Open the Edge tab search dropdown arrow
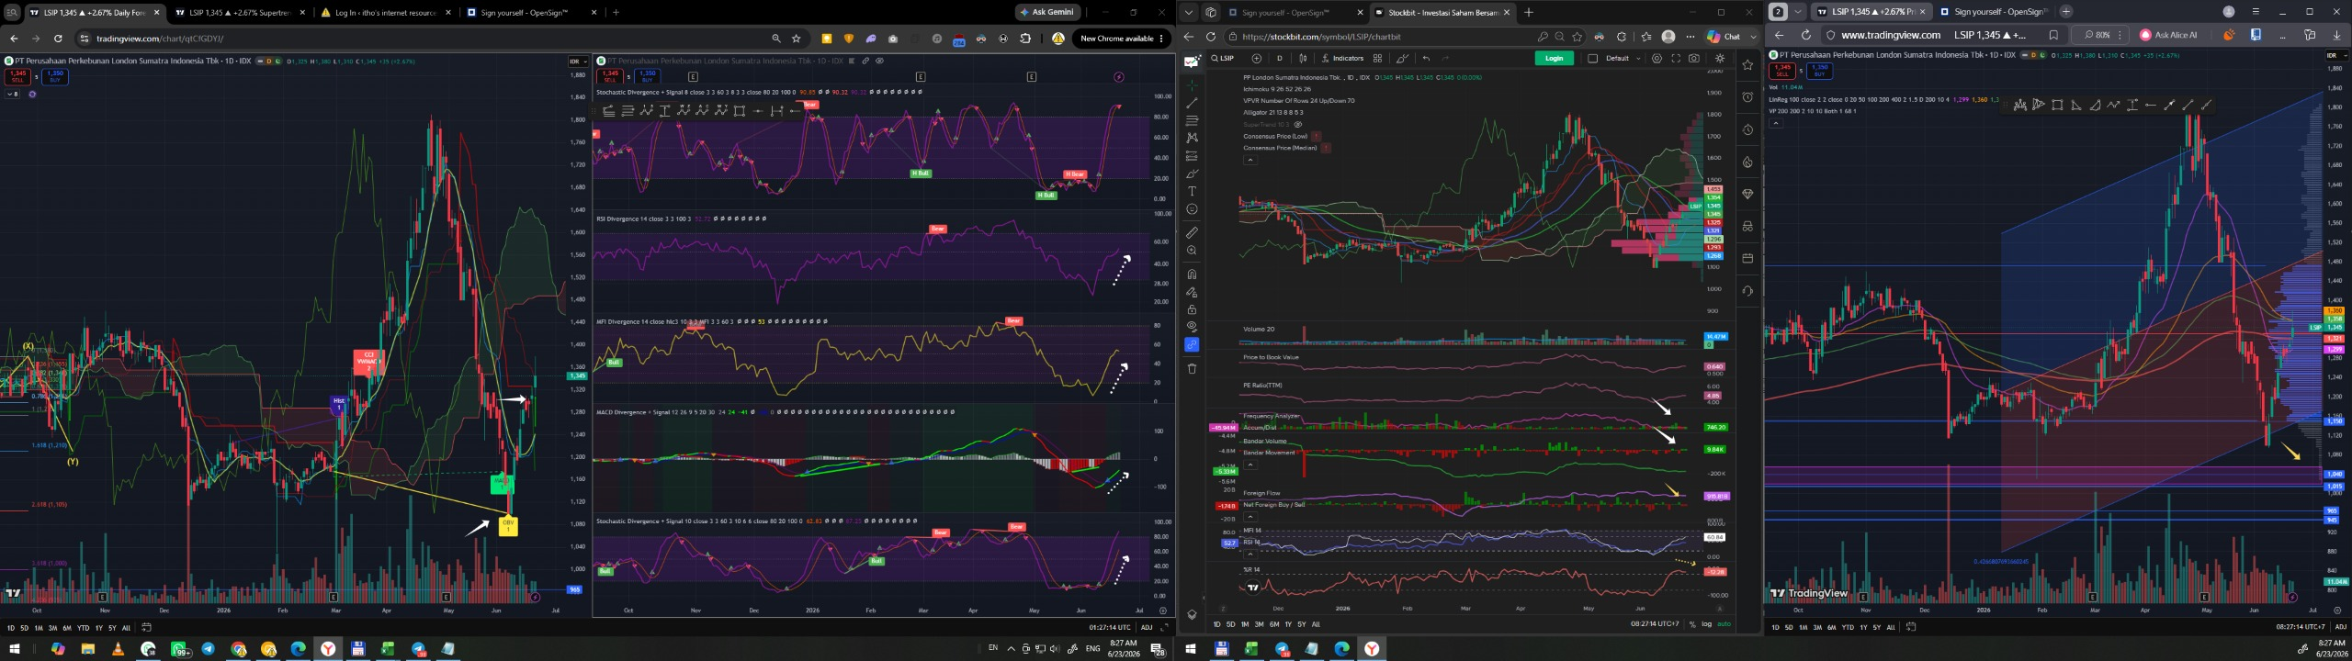The image size is (2352, 661). coord(1189,12)
